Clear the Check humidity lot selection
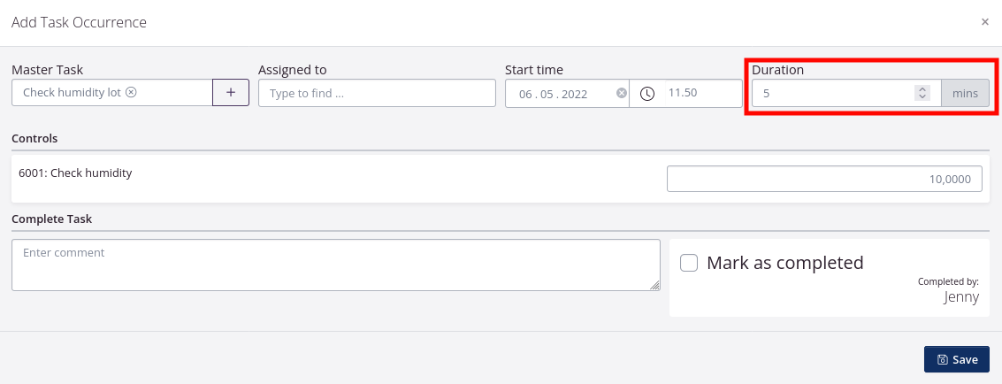The width and height of the screenshot is (1002, 384). [x=131, y=92]
